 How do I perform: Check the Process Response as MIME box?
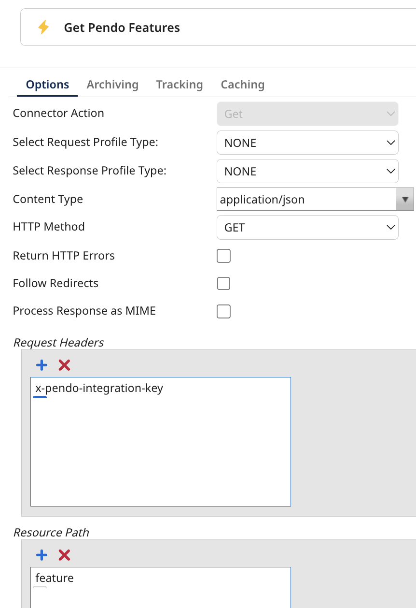click(x=223, y=311)
